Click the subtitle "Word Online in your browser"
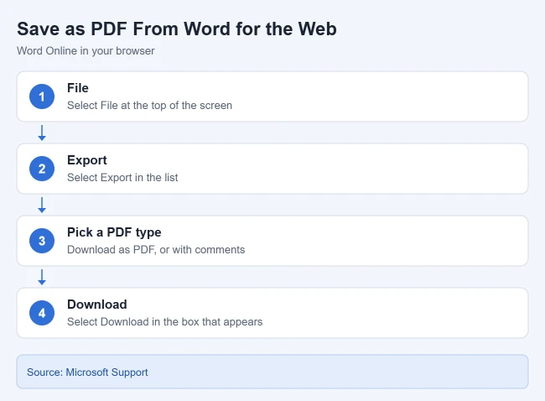This screenshot has width=545, height=401. coord(86,51)
